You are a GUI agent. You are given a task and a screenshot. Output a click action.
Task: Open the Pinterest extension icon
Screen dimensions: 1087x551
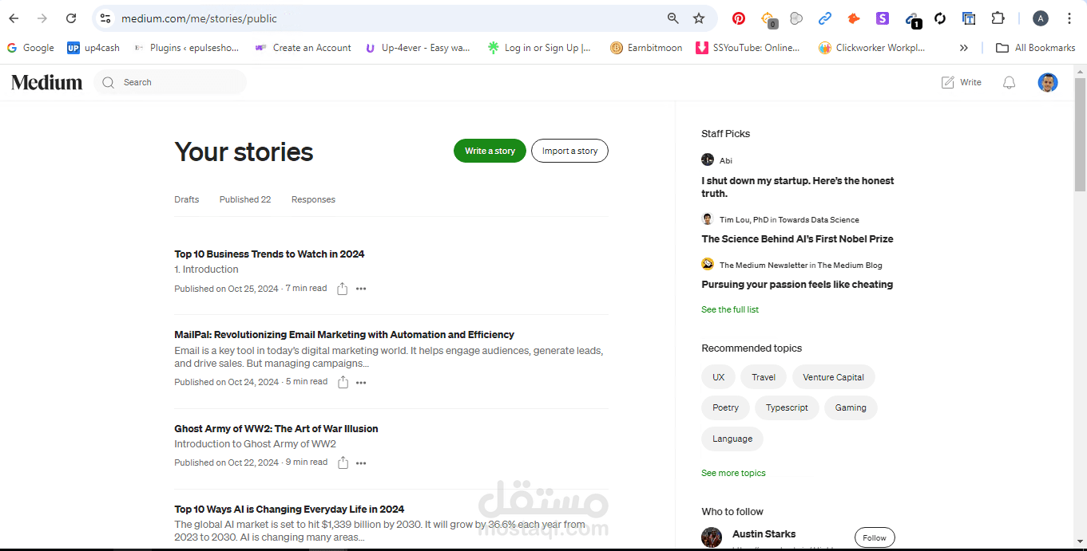[x=739, y=18]
